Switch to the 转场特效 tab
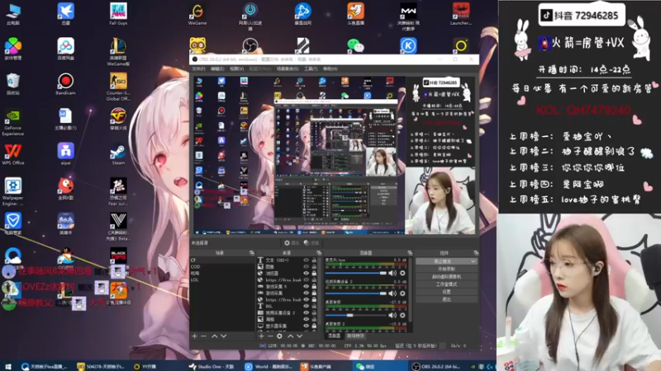 [x=355, y=336]
